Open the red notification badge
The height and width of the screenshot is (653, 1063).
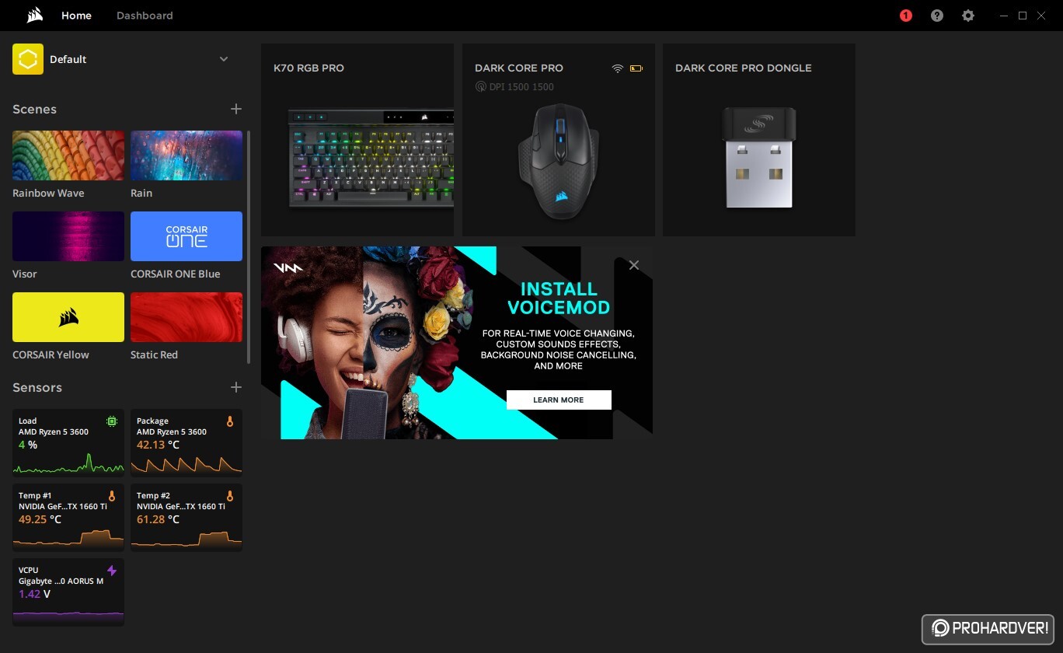pyautogui.click(x=906, y=16)
